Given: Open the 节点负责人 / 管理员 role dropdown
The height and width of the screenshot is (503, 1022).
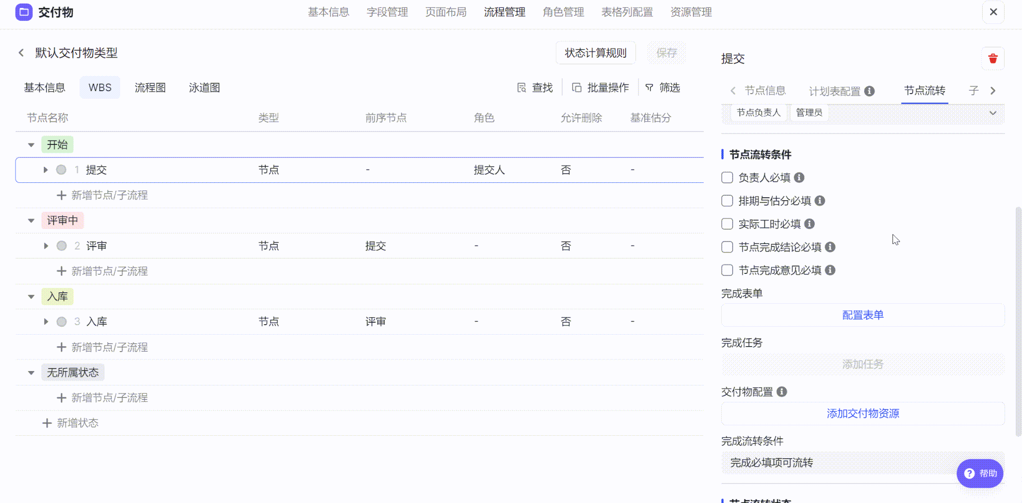Looking at the screenshot, I should click(863, 113).
